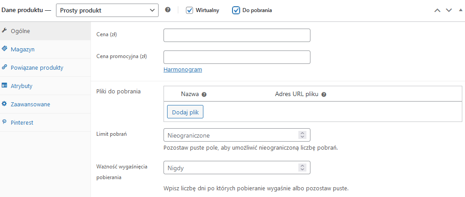Open the Ogólne tab
Screen dimensions: 465x197
tap(45, 31)
